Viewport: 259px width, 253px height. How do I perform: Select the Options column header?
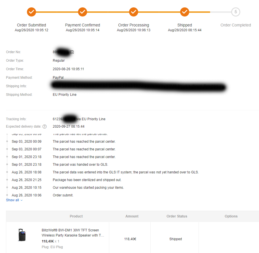pos(231,216)
